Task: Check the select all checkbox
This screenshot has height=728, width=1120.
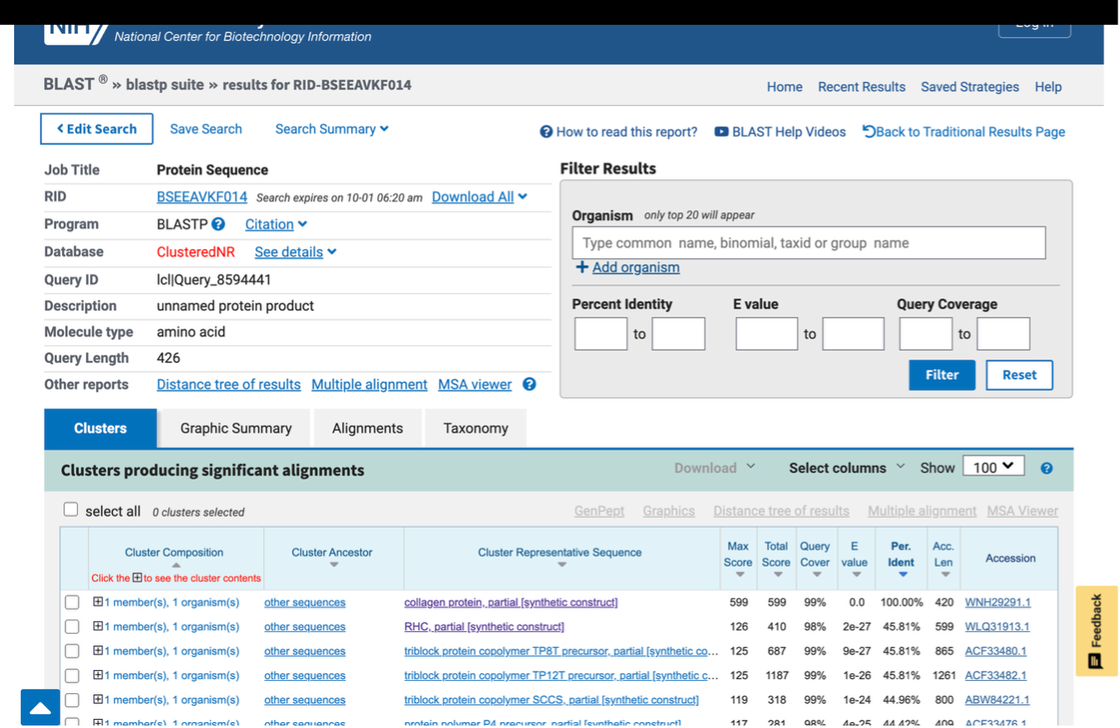Action: coord(71,510)
